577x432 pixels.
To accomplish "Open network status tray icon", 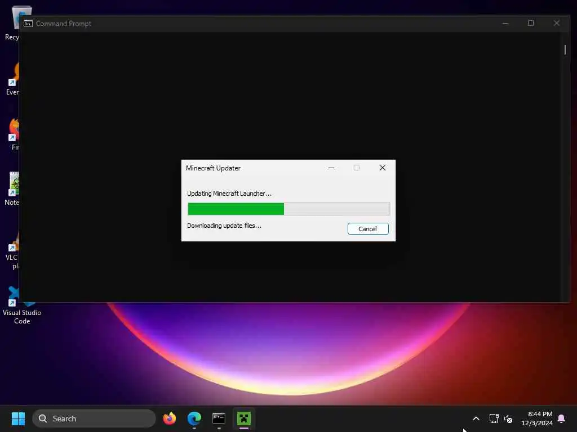I will pyautogui.click(x=494, y=418).
